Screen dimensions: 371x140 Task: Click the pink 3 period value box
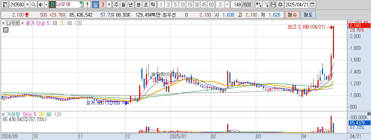(102, 4)
